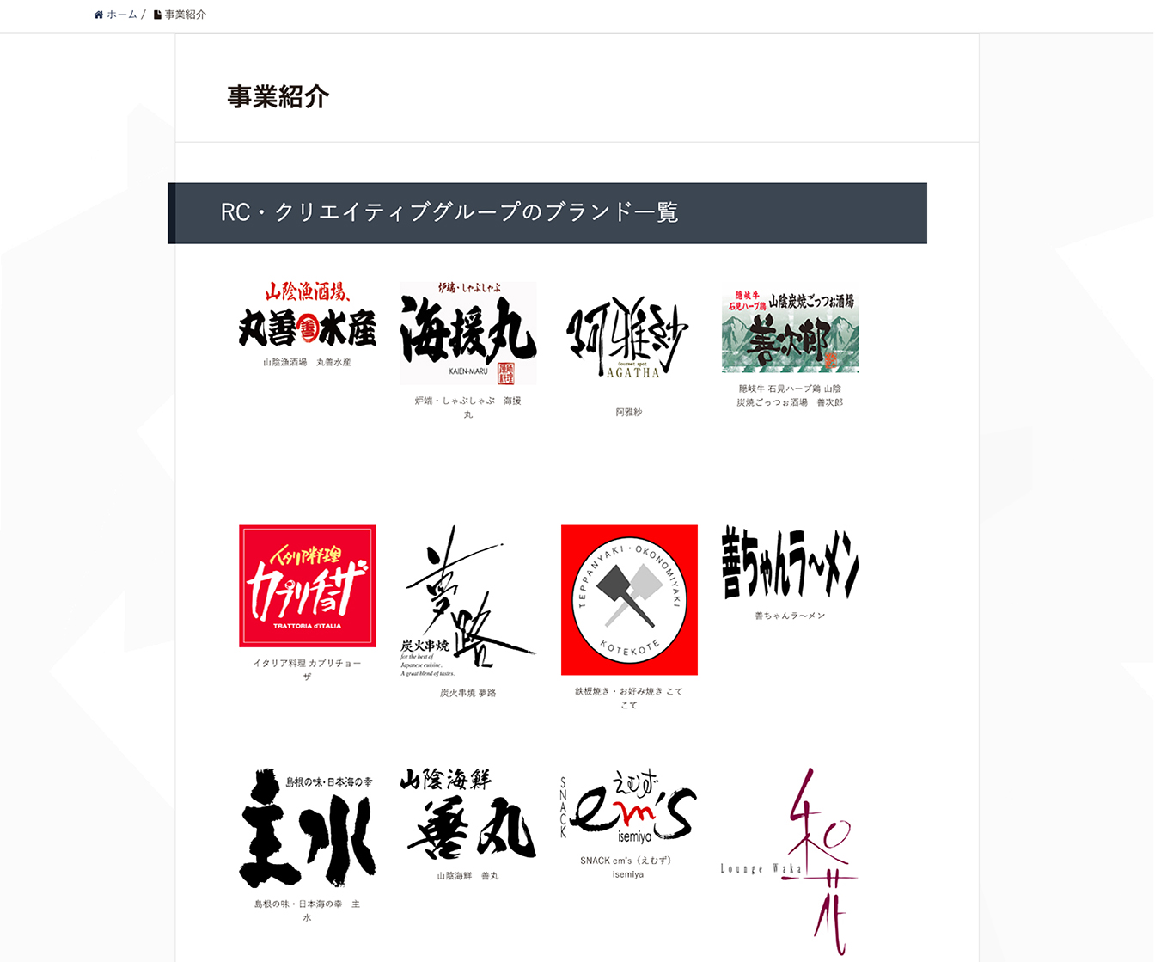Click the 善ちゃんラーメン logo
This screenshot has height=962, width=1155.
[x=790, y=563]
